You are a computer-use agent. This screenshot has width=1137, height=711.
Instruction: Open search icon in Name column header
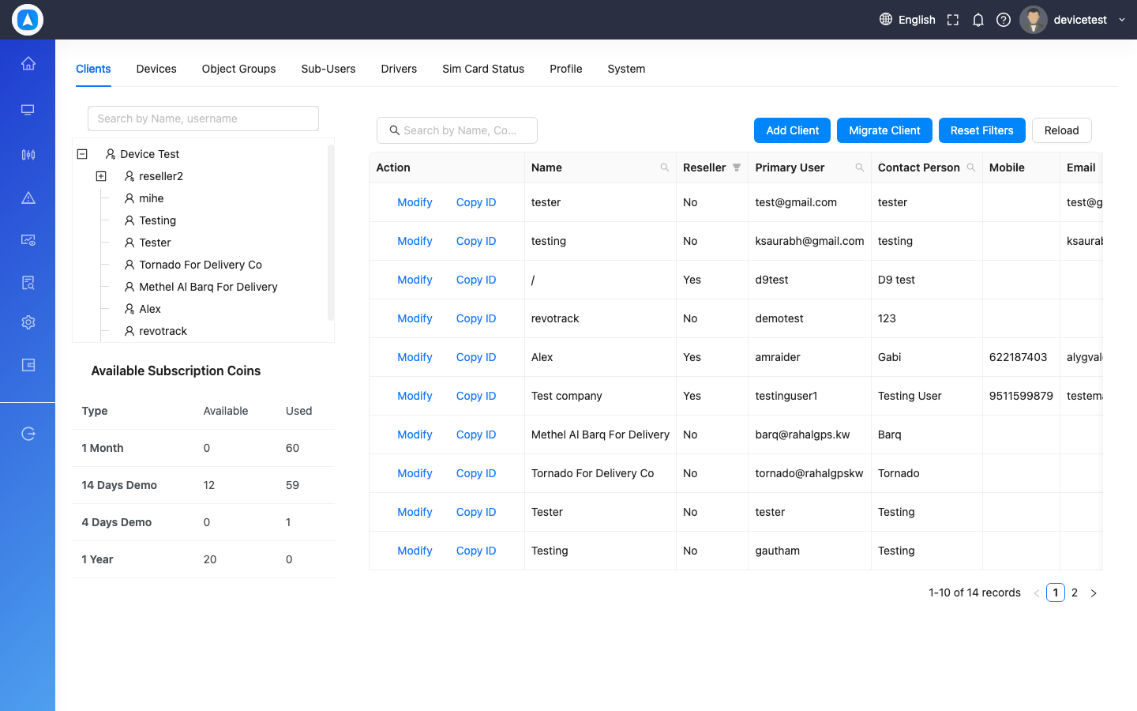click(665, 167)
